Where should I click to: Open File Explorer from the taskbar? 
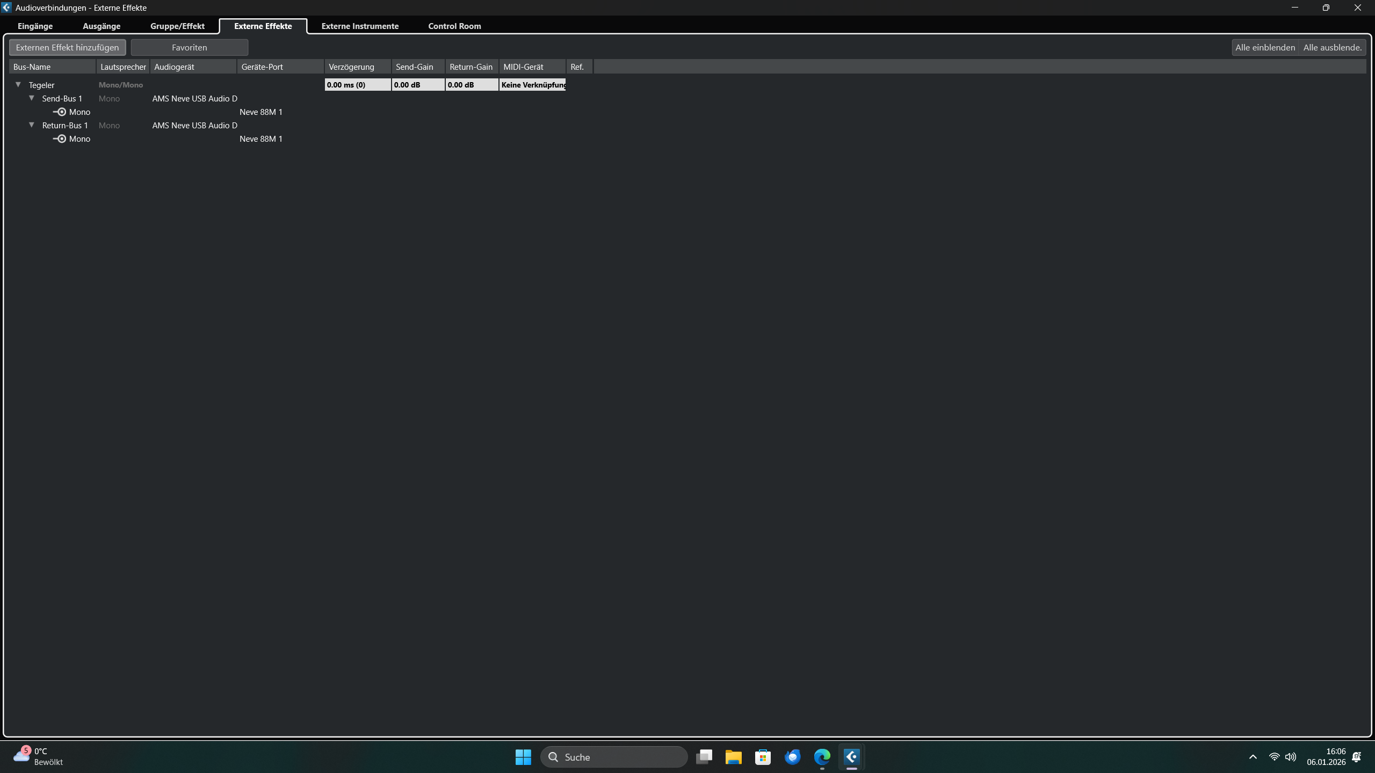[x=733, y=757]
